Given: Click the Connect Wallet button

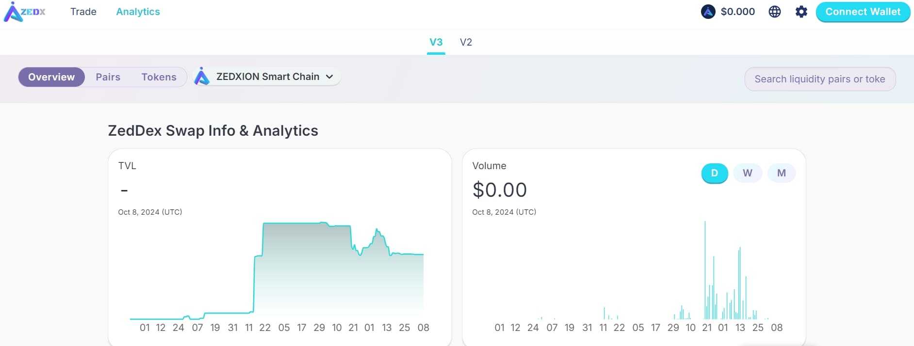Looking at the screenshot, I should pyautogui.click(x=863, y=12).
